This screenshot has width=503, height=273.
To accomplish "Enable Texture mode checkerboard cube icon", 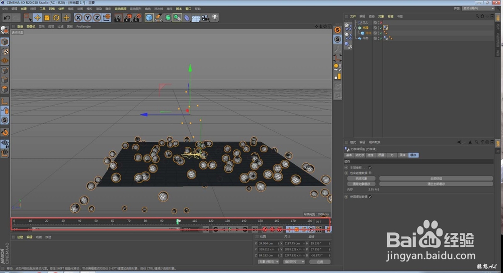I will pyautogui.click(x=5, y=51).
